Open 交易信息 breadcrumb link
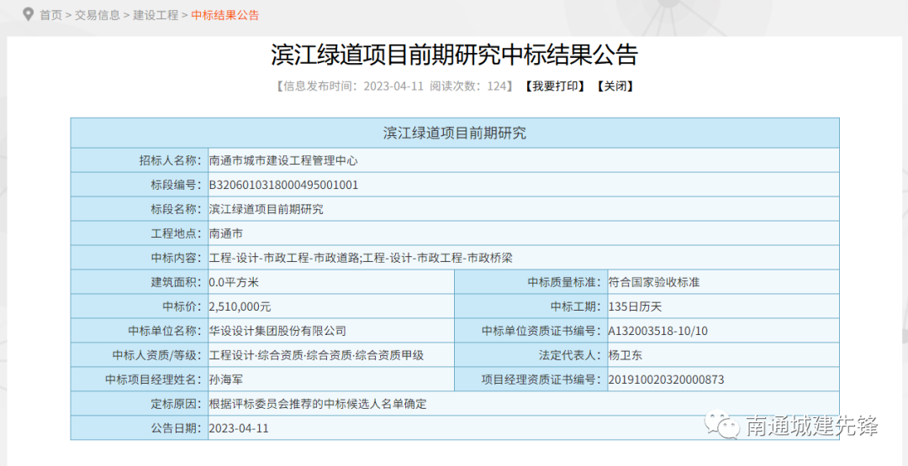This screenshot has width=908, height=466. tap(97, 15)
